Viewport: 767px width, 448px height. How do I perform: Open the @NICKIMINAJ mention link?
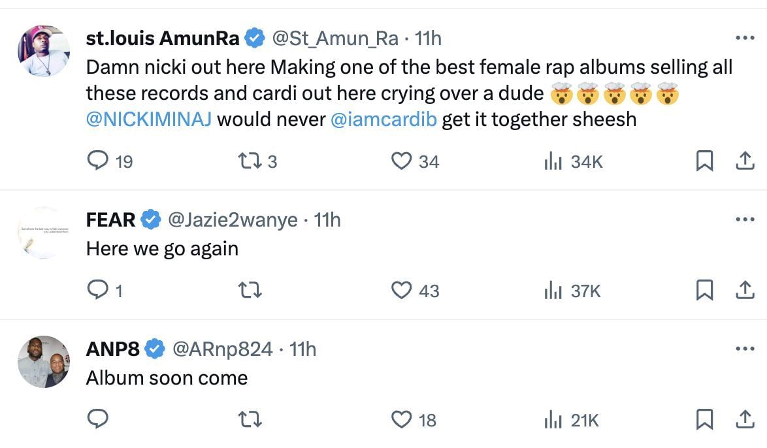[x=148, y=120]
